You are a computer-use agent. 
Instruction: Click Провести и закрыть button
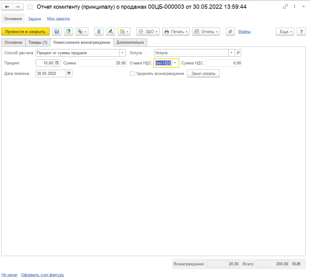point(25,31)
